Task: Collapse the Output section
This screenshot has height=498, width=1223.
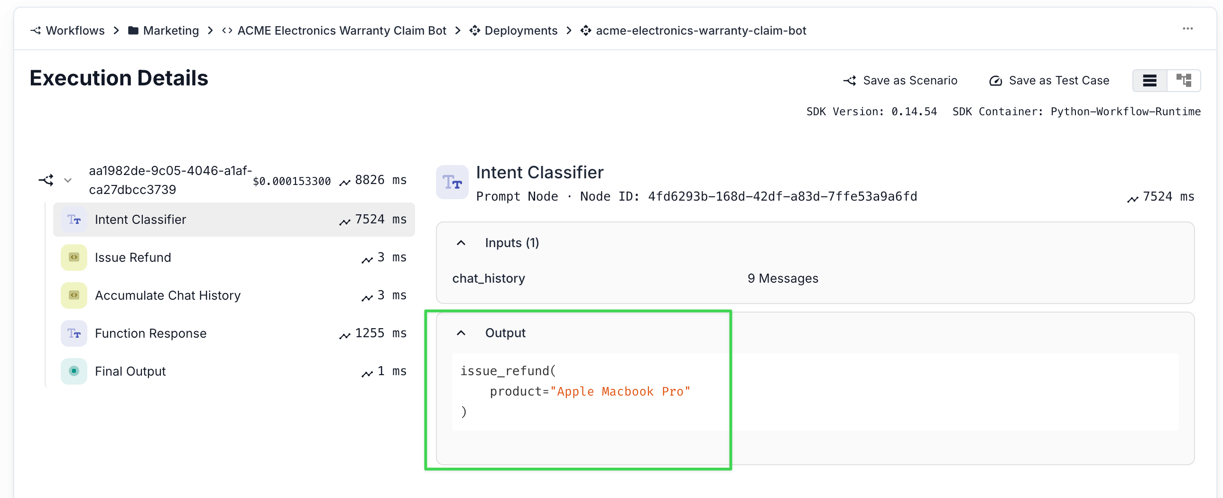Action: (461, 333)
